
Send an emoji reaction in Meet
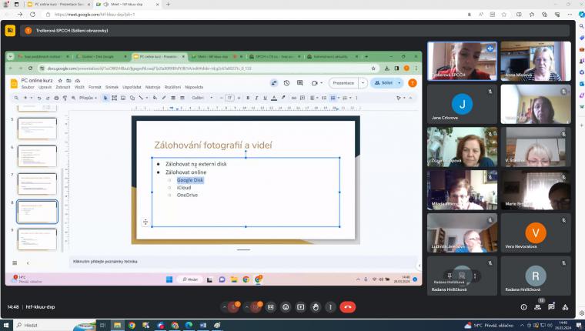[x=286, y=307]
